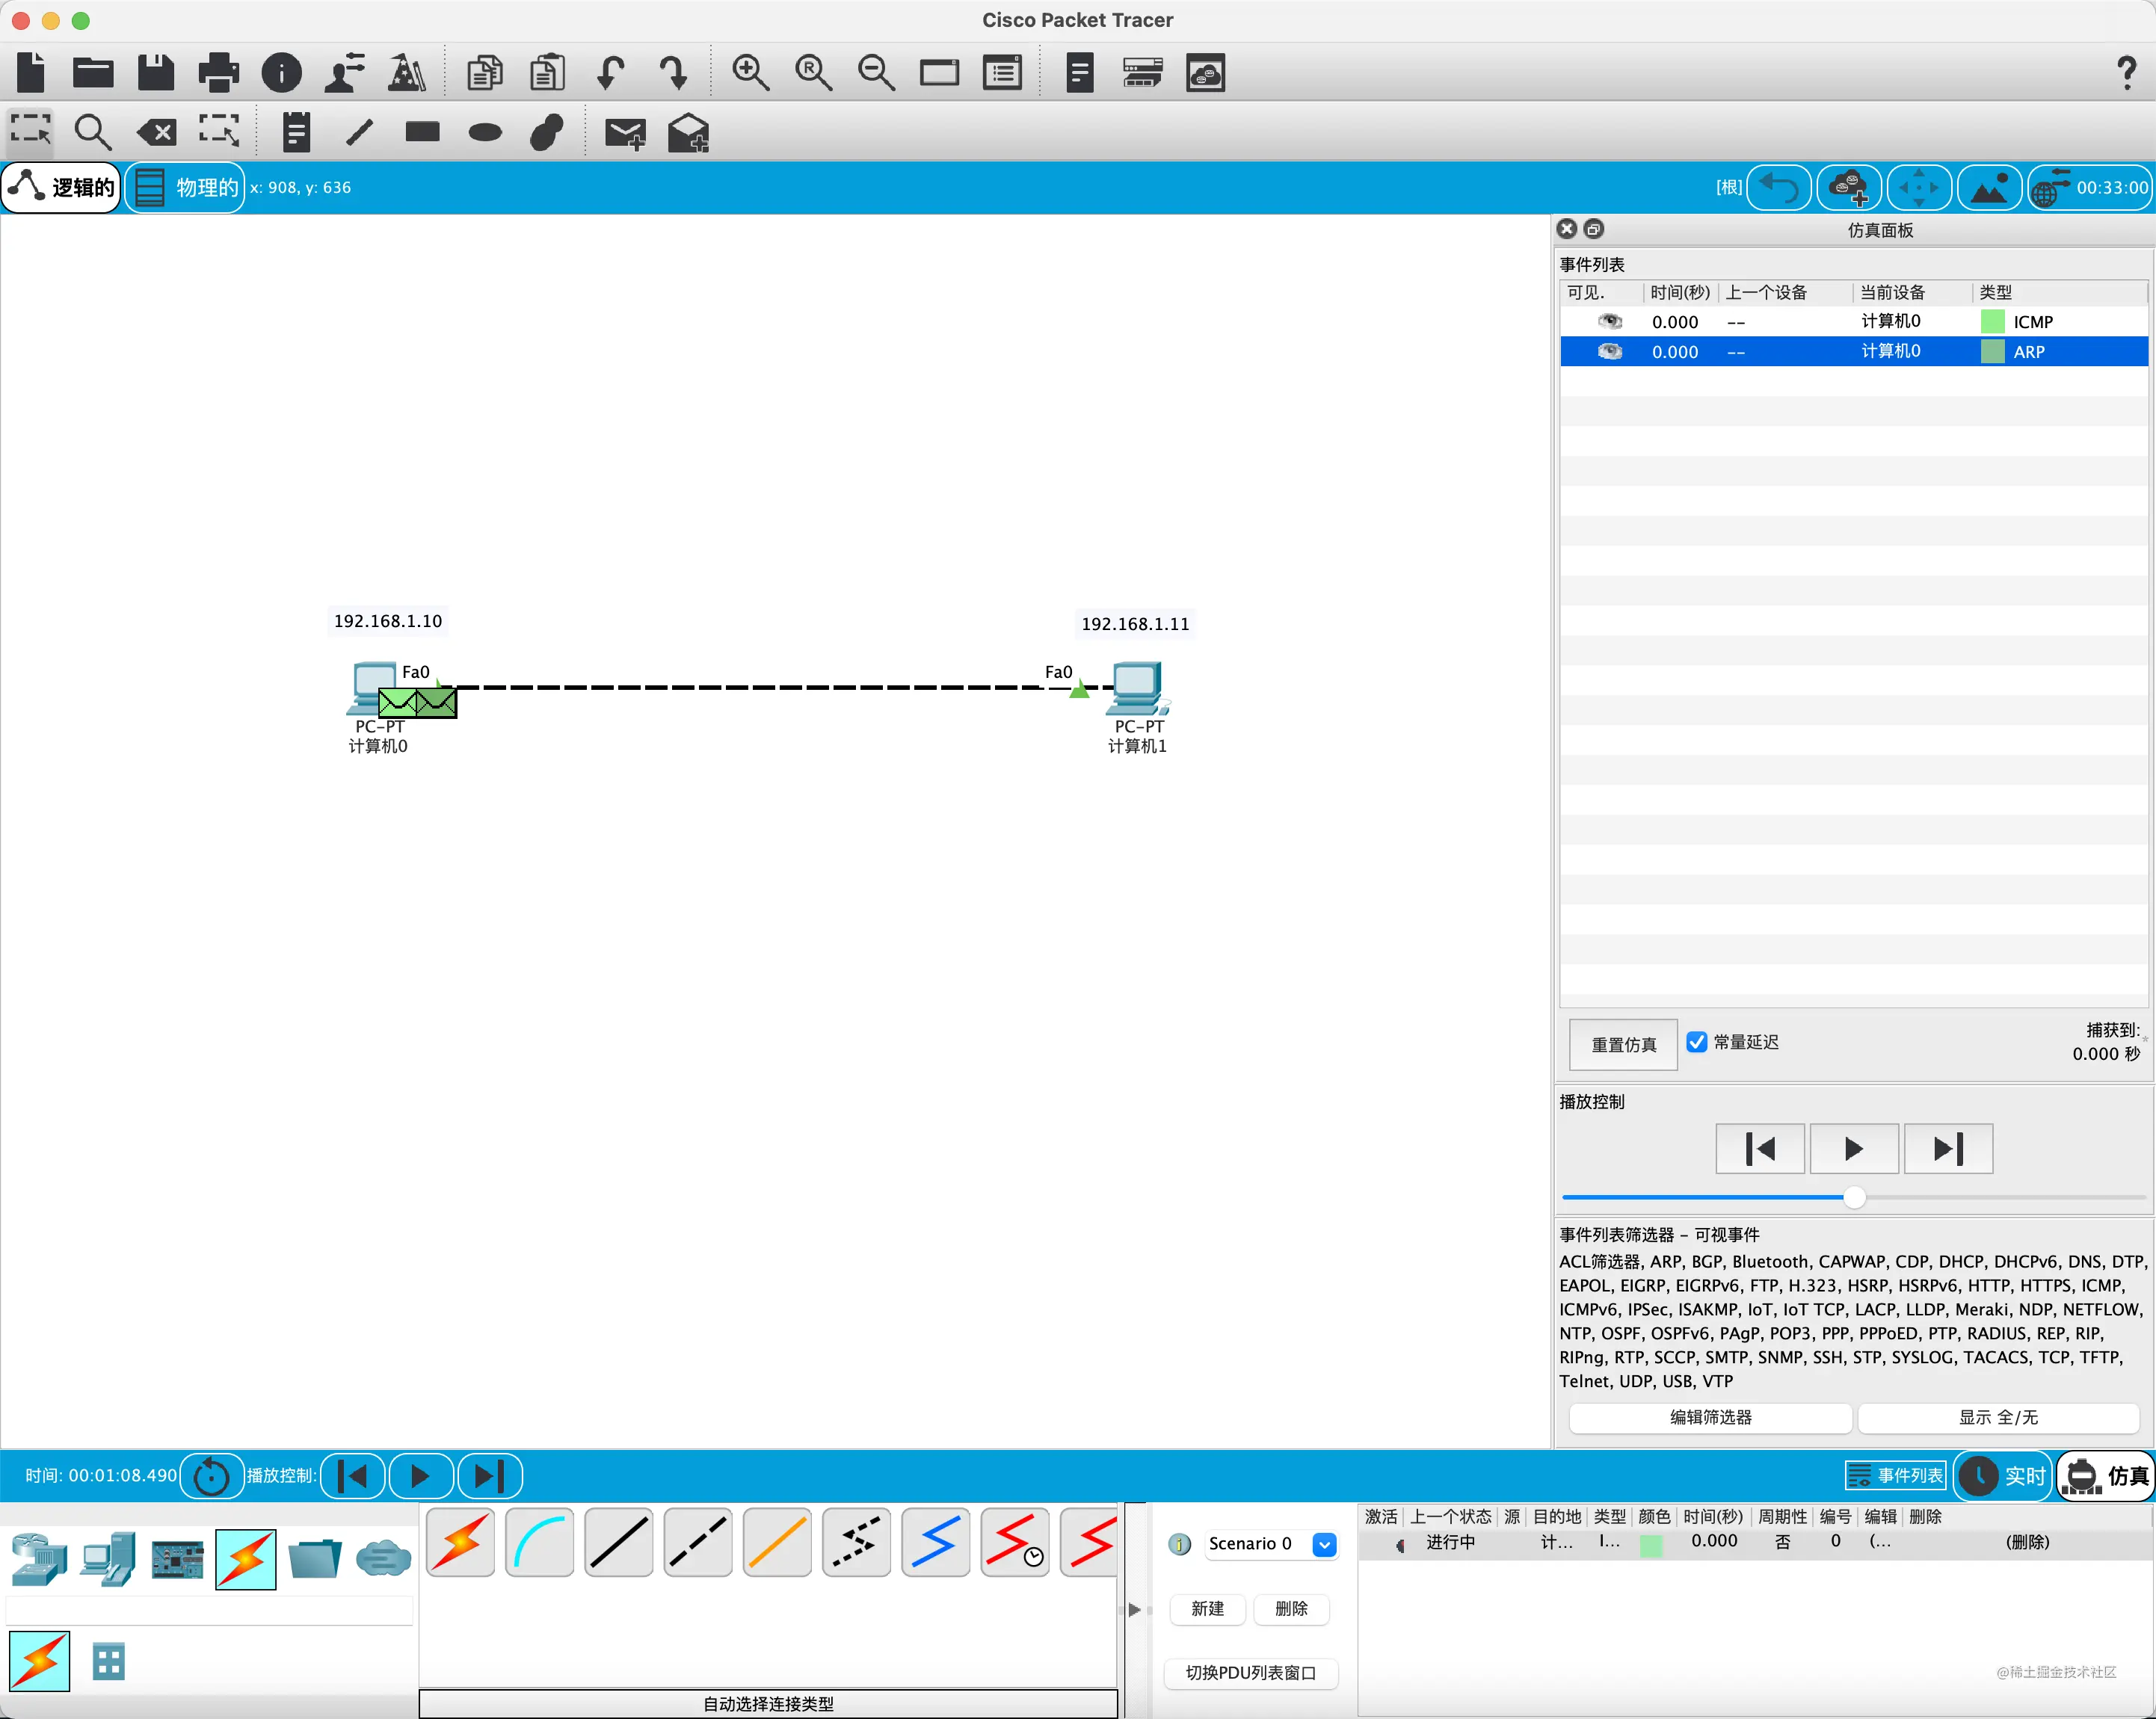Select the draw ellipse tool
This screenshot has width=2156, height=1719.
(x=485, y=132)
